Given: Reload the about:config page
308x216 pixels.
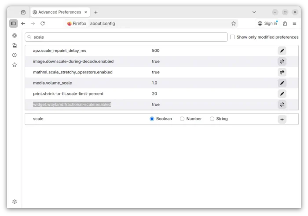Looking at the screenshot, I should (43, 23).
